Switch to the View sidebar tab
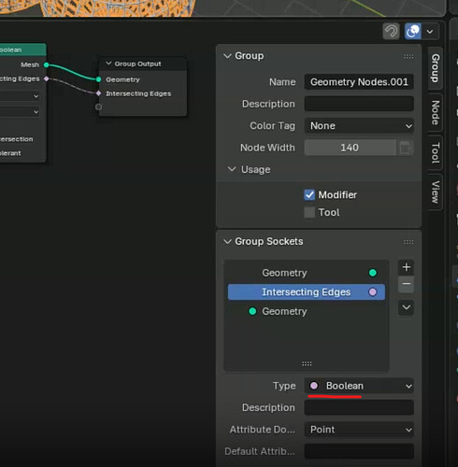458x467 pixels. tap(436, 191)
